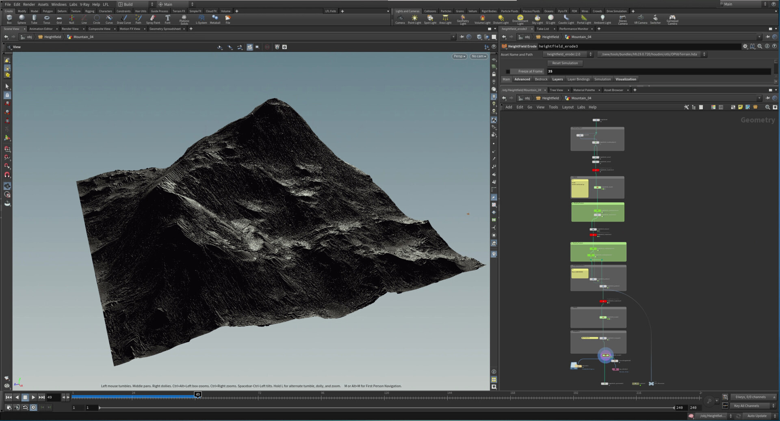
Task: Toggle audio playback in the playbar
Action: (x=17, y=408)
